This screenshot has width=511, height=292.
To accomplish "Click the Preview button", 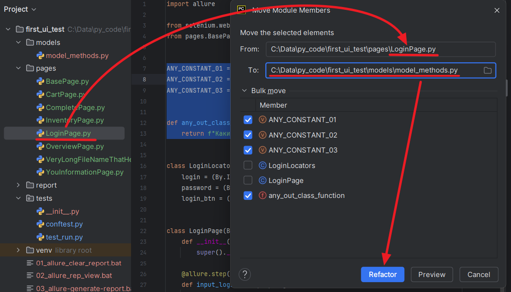I will 431,275.
